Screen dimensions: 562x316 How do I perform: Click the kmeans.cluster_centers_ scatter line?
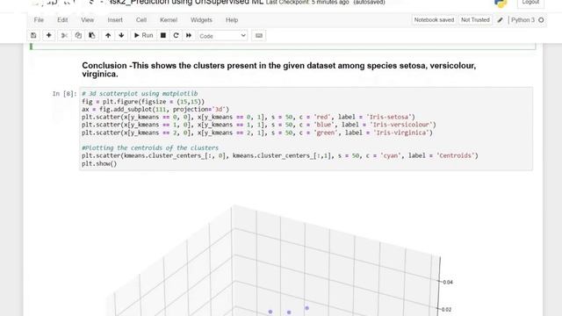point(280,156)
